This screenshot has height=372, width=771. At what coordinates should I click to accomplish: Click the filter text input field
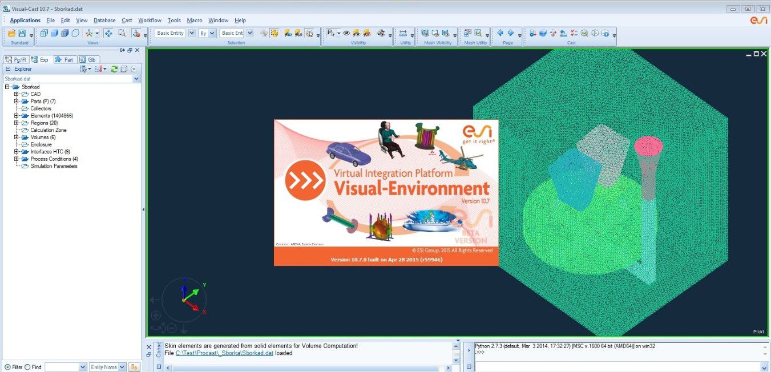coord(62,367)
